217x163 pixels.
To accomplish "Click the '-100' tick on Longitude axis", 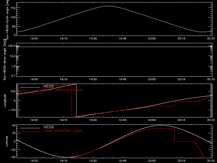I will pyautogui.click(x=12, y=110).
